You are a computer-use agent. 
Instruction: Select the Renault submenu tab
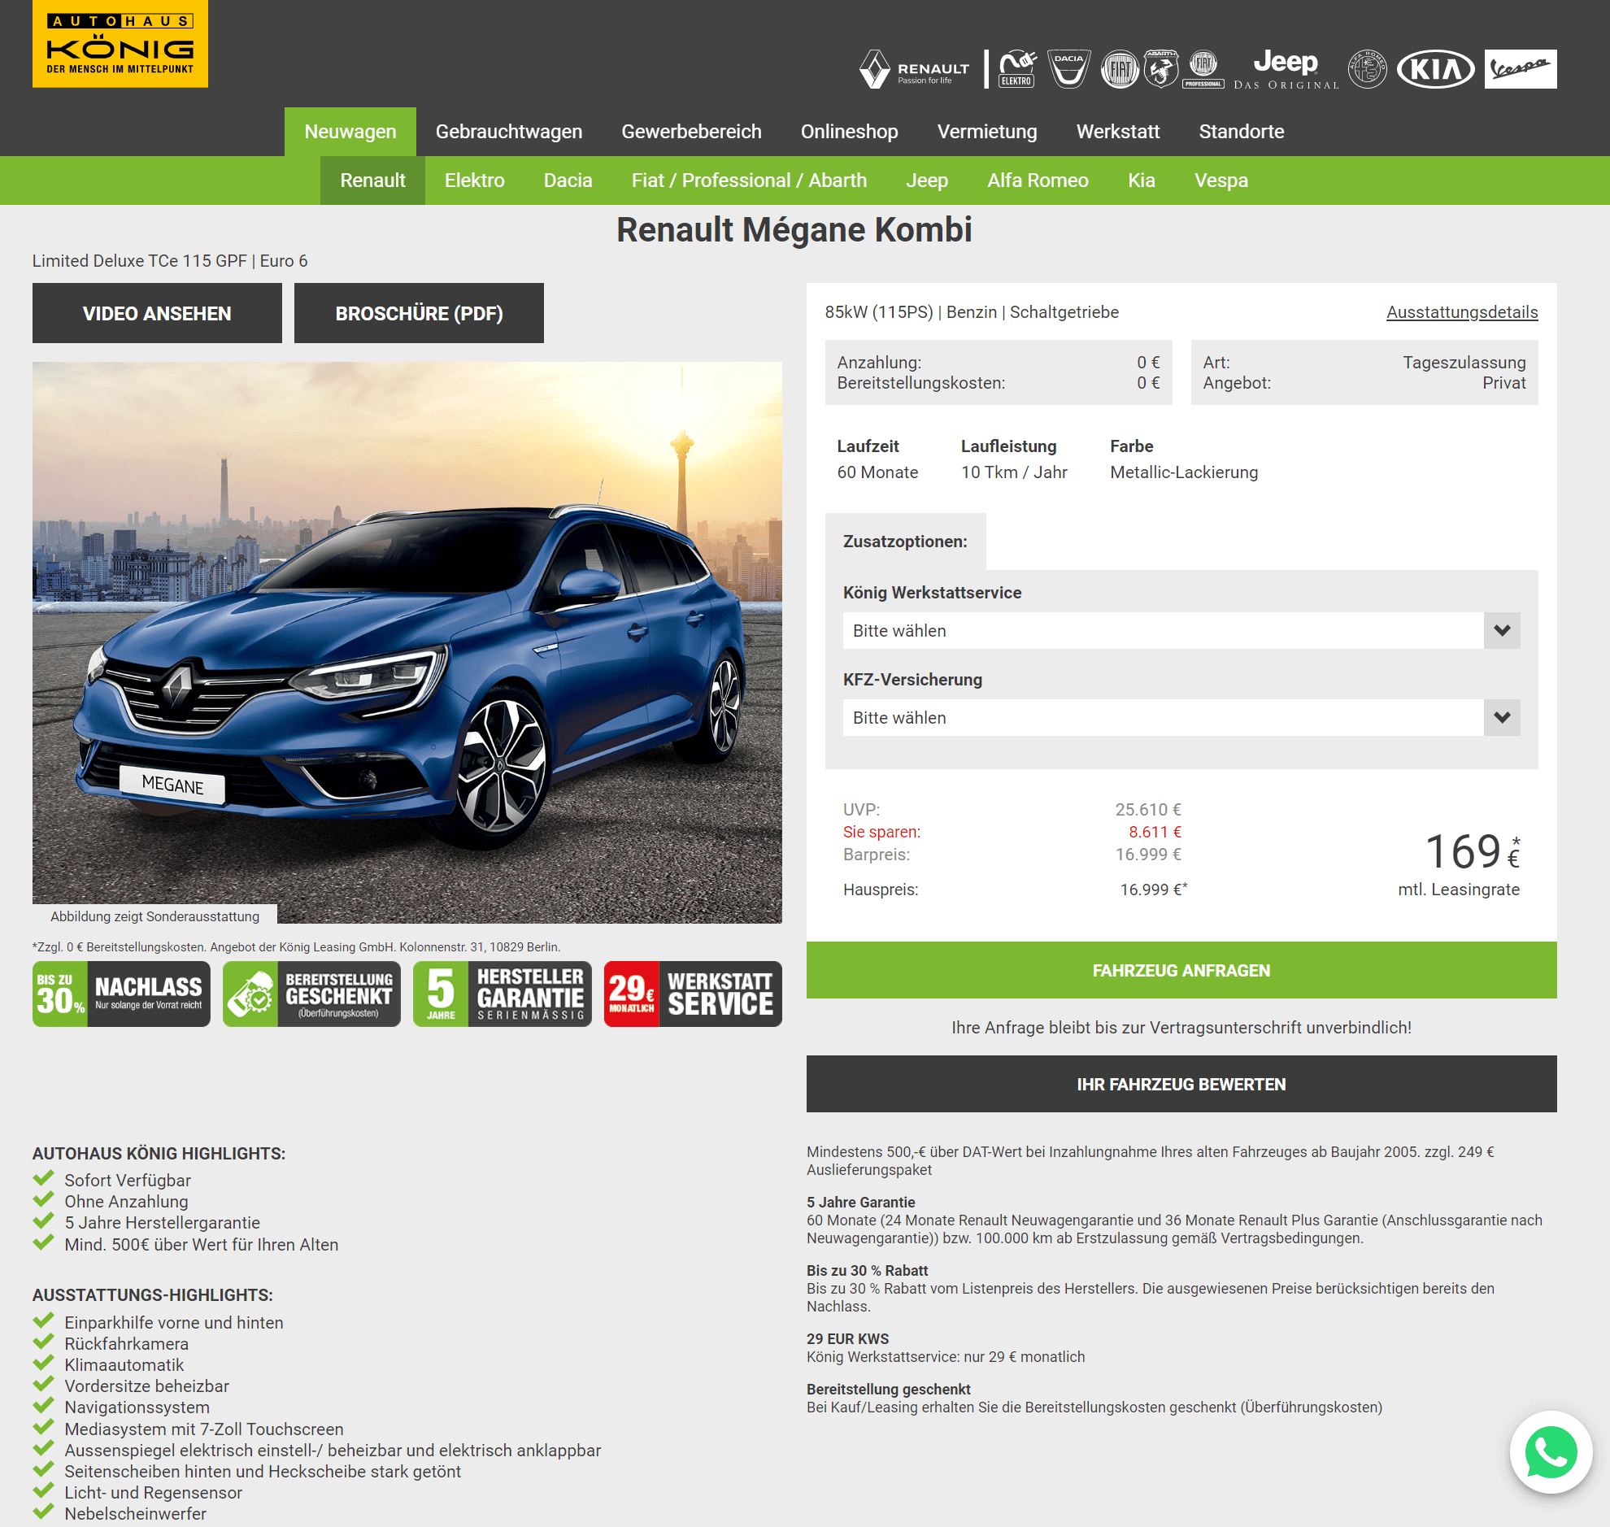pyautogui.click(x=372, y=181)
